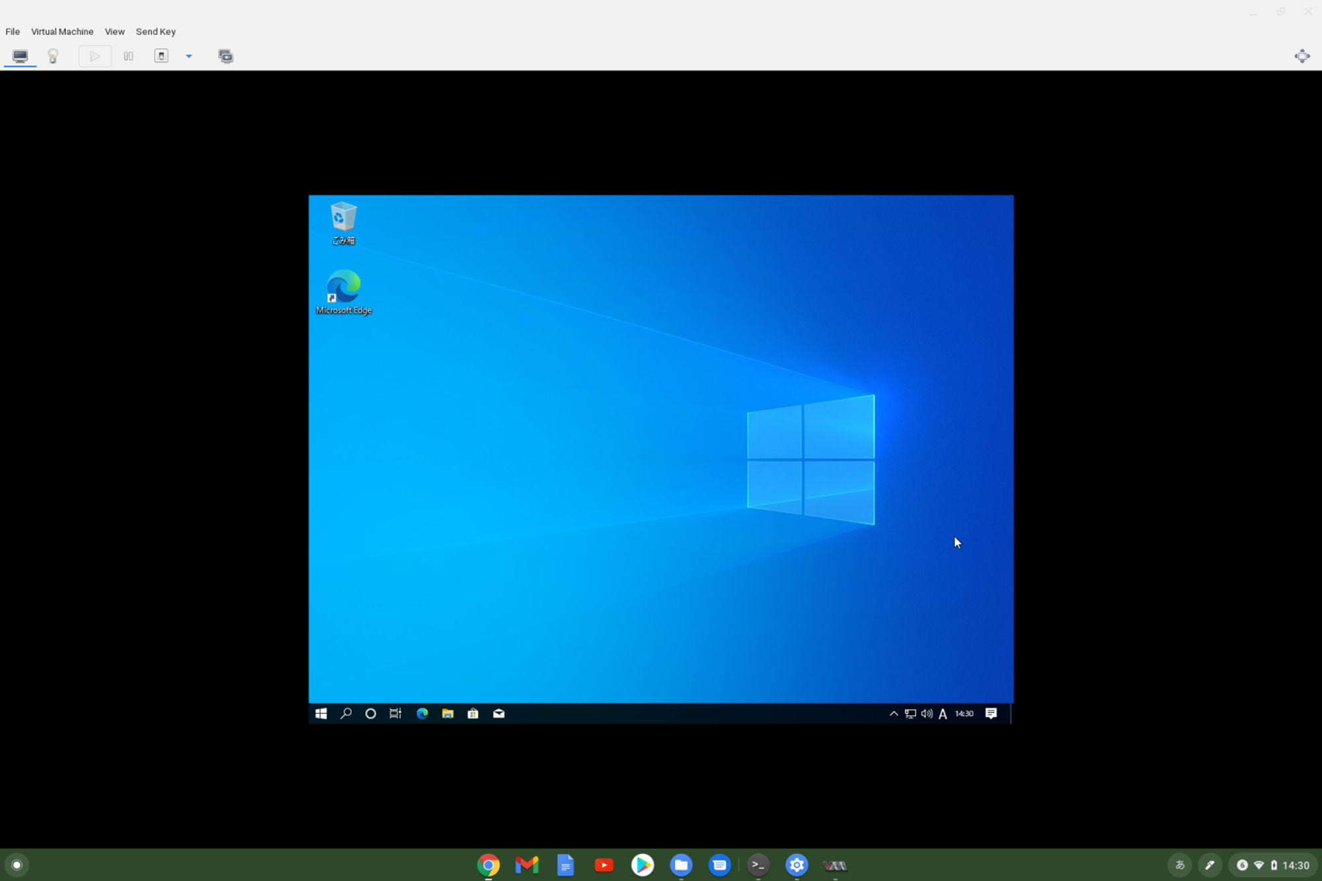Click the Windows network tray icon
Image resolution: width=1322 pixels, height=881 pixels.
point(910,713)
